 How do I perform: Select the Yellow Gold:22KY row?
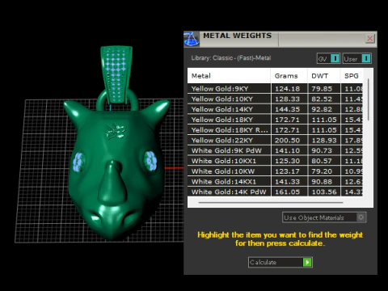pos(275,140)
